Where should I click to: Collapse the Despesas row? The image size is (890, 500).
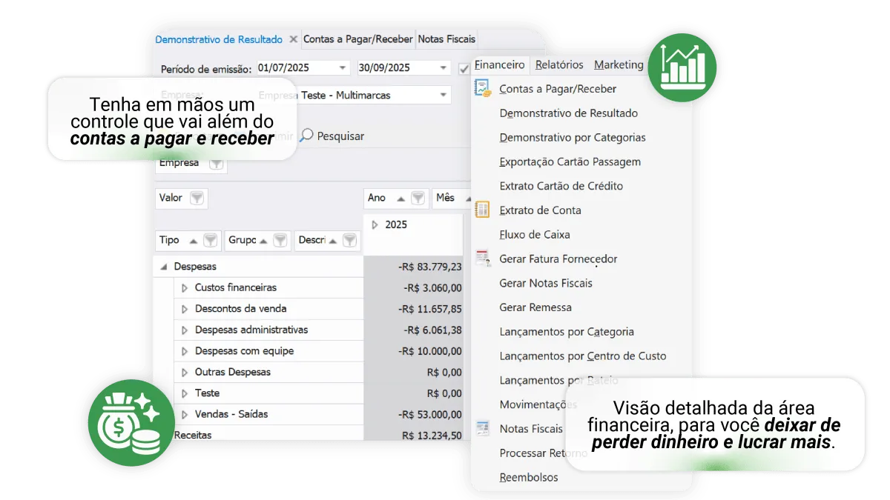[163, 267]
